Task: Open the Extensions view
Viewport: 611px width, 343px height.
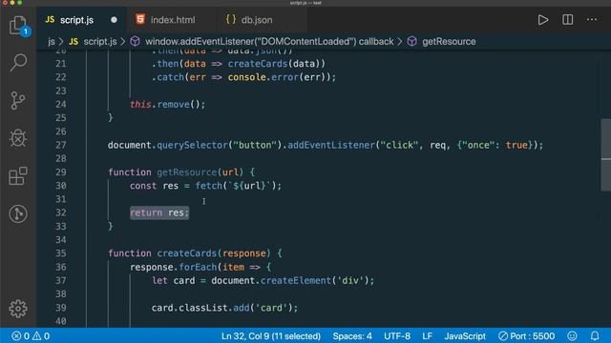Action: tap(18, 175)
